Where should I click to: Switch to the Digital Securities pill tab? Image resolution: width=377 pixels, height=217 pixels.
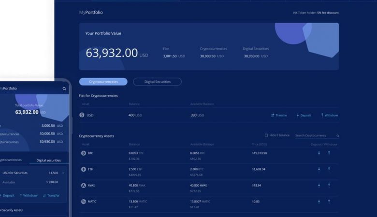pos(158,82)
